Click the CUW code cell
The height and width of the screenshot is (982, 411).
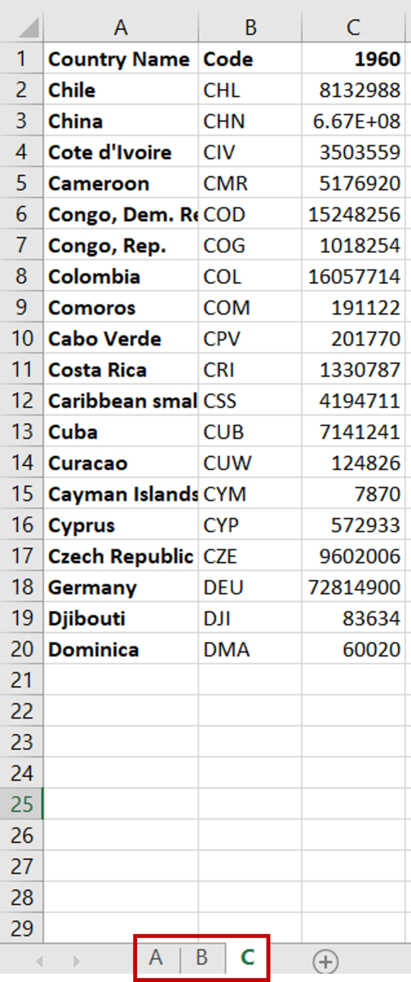pyautogui.click(x=250, y=463)
